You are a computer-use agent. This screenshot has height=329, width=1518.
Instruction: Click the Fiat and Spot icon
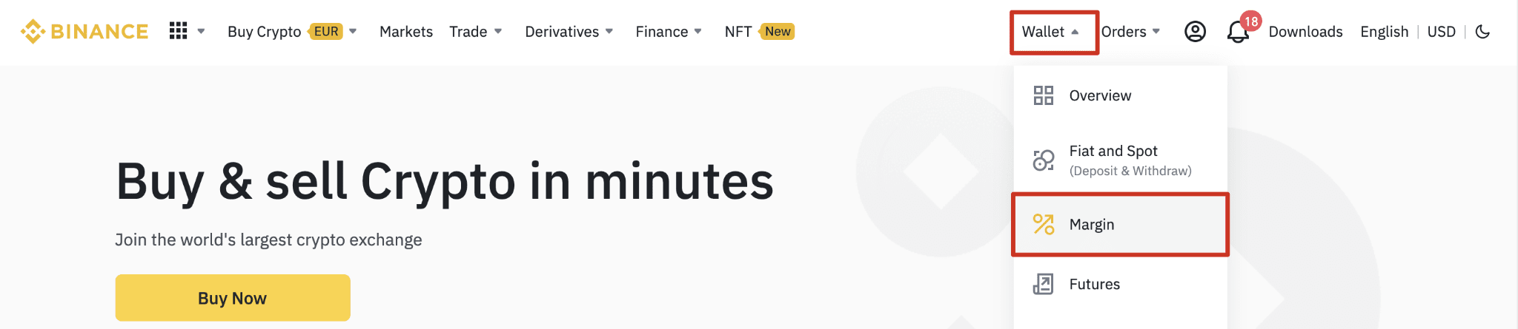coord(1044,160)
